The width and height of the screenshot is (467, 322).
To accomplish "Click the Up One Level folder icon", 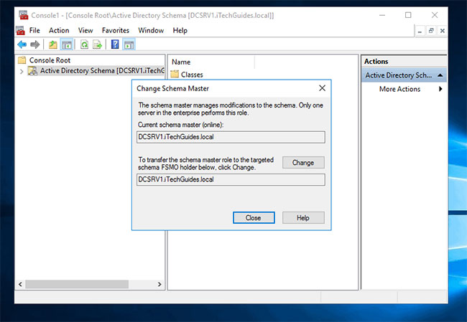I will (53, 44).
